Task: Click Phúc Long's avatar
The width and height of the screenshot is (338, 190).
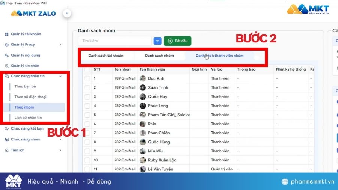Action: [143, 106]
